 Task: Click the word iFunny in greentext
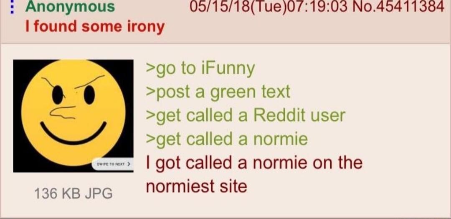[x=228, y=69]
